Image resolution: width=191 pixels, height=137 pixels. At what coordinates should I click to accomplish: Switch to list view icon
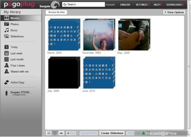point(49,133)
